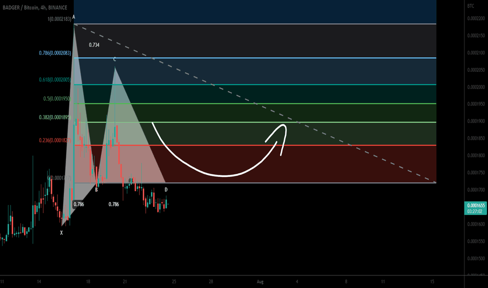Image resolution: width=488 pixels, height=288 pixels.
Task: Select the 1(0.0002183) Fibonacci level label
Action: (60, 19)
